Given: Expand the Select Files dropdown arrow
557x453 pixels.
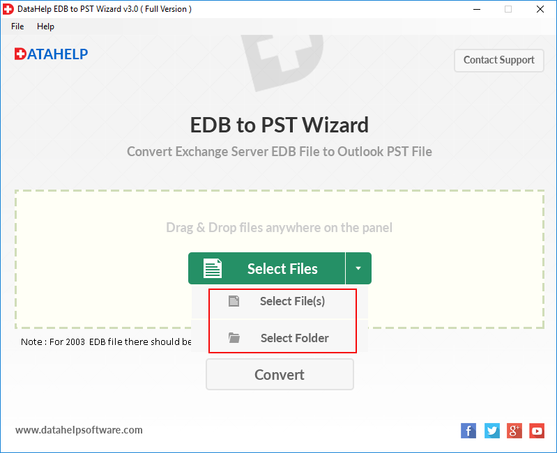Looking at the screenshot, I should point(358,268).
